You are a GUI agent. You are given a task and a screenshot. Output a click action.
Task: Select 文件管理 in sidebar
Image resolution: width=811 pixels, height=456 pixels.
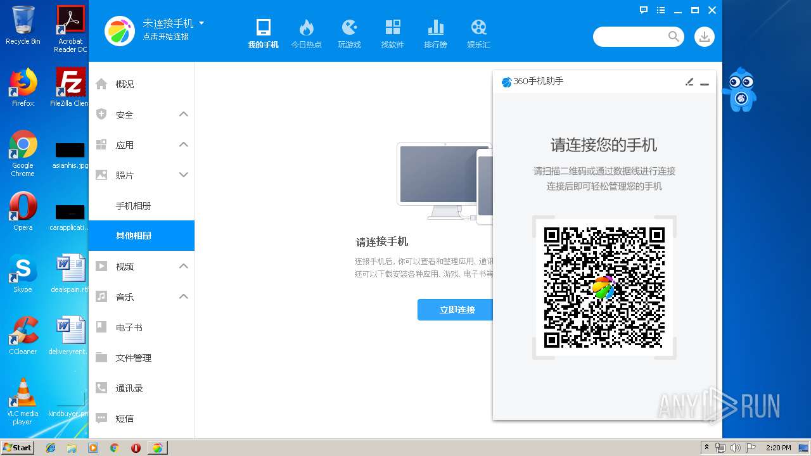(141, 358)
